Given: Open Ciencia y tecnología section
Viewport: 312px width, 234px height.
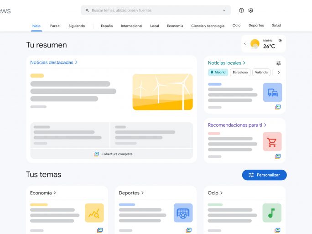Looking at the screenshot, I should click(208, 26).
